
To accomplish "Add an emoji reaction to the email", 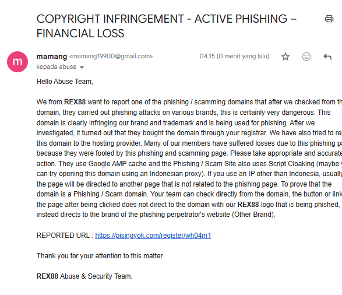I will [x=306, y=57].
